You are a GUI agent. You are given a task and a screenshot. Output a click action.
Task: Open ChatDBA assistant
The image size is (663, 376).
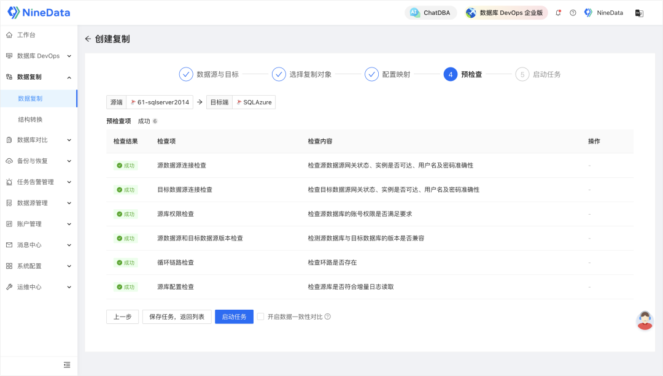[x=431, y=13]
